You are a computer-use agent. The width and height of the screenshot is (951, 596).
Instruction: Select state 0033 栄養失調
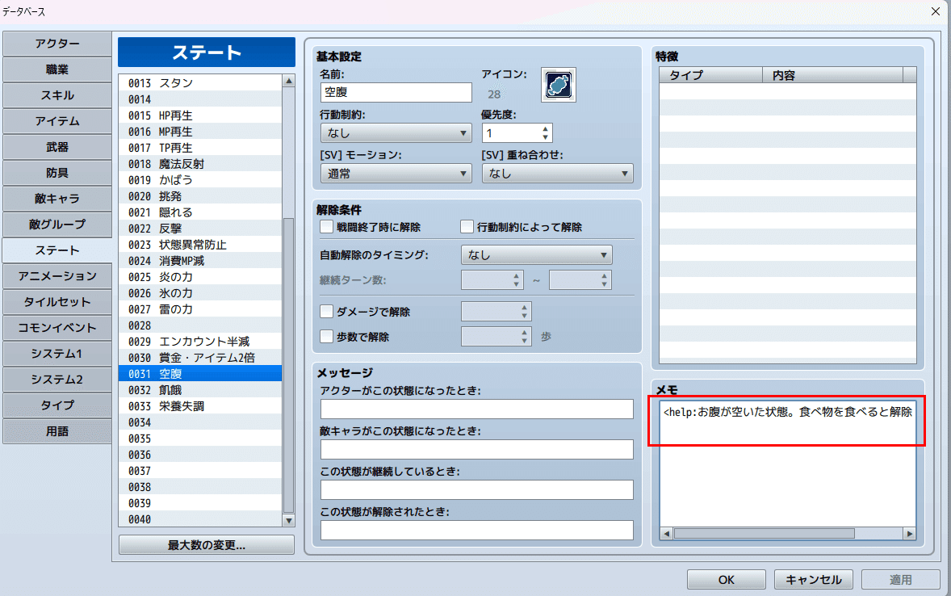click(x=200, y=406)
